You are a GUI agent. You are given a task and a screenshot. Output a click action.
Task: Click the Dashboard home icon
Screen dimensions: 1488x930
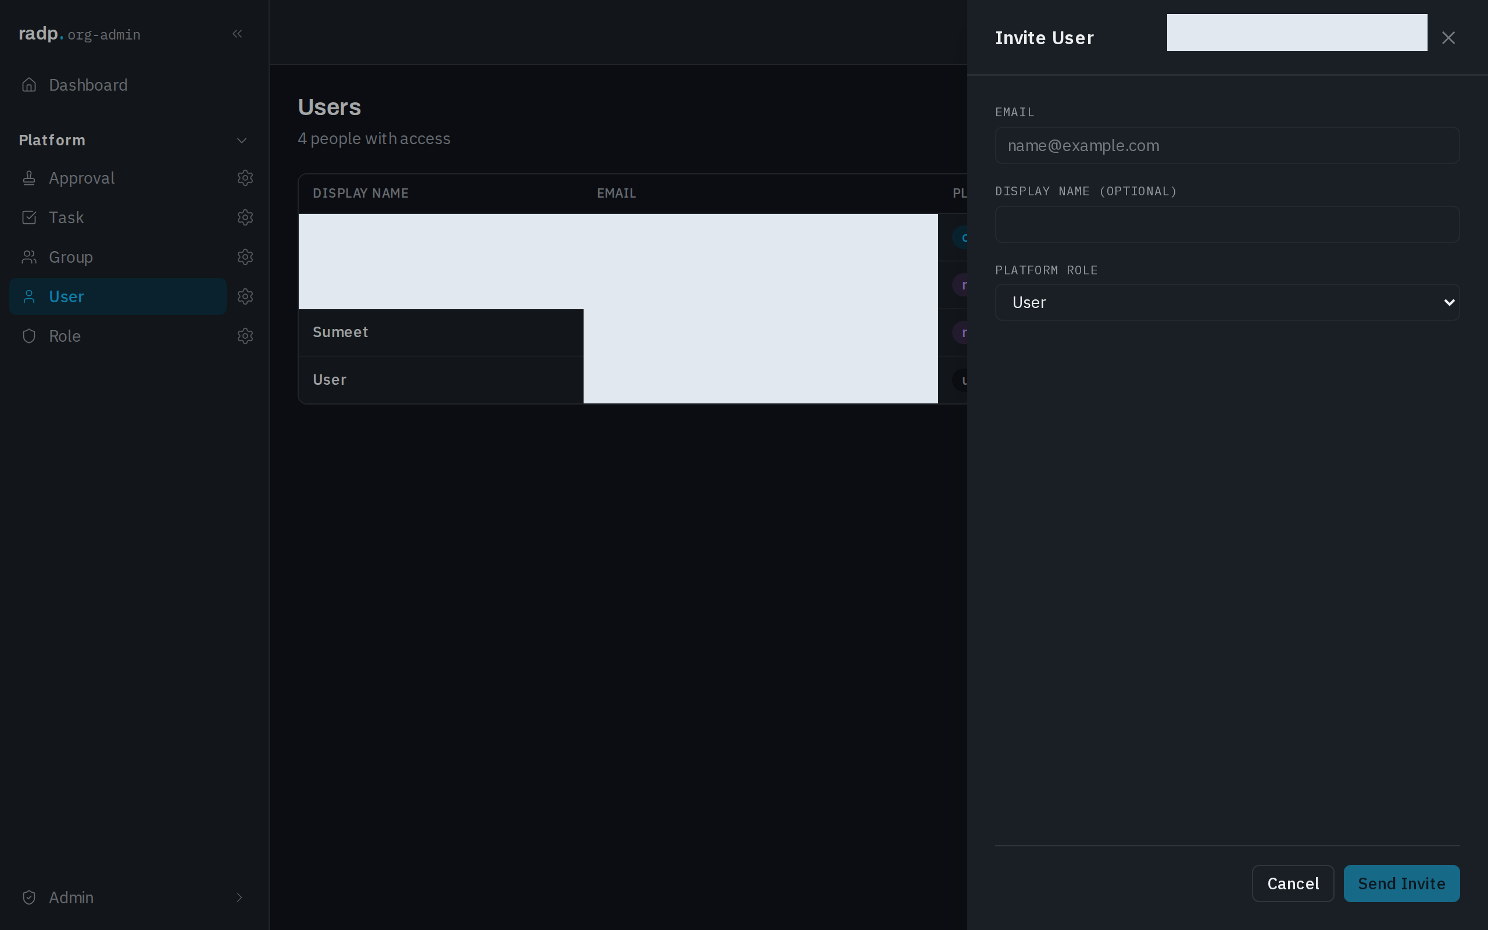tap(29, 85)
